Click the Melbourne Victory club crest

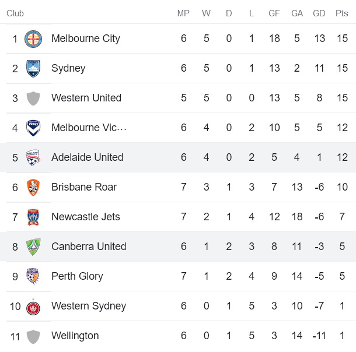click(x=33, y=128)
